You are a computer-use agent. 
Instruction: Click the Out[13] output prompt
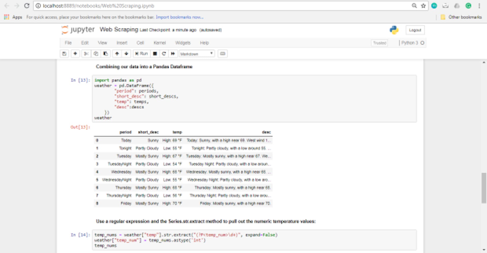[80, 127]
